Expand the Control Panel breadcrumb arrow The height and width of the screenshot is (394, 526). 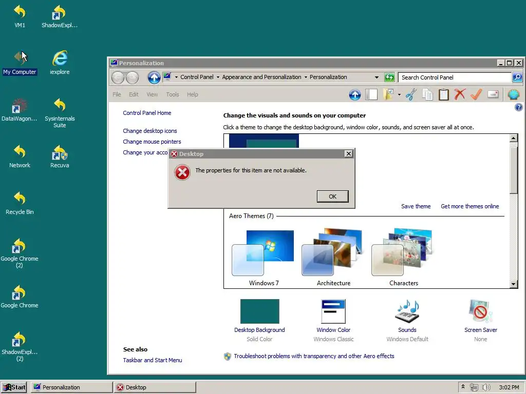218,77
